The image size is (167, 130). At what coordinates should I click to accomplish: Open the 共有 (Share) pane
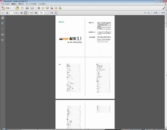coord(163,13)
